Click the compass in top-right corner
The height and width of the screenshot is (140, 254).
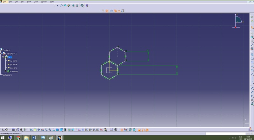point(238,21)
